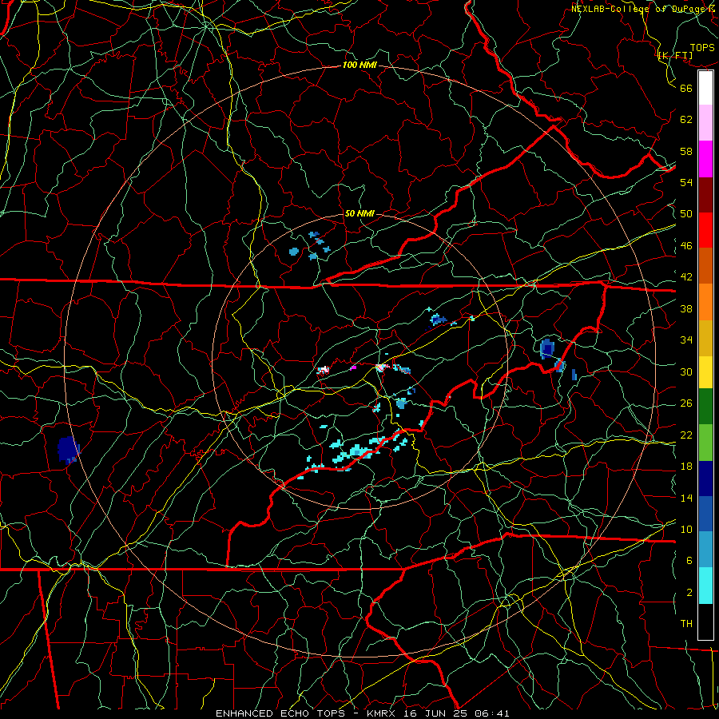Click the gold legend swatch

705,338
